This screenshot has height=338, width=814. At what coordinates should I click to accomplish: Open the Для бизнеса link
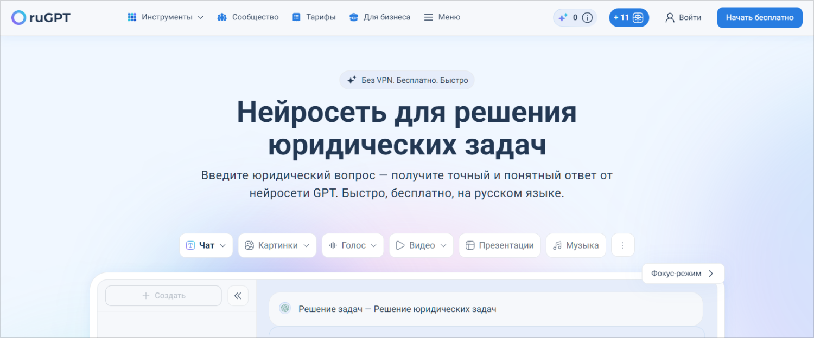(379, 17)
